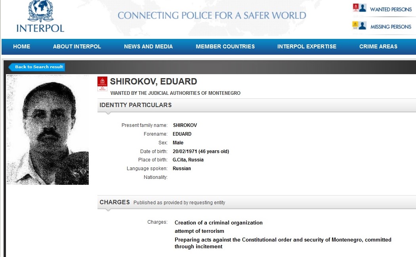
Task: Click the SHIROKOV, EDUARD heading
Action: click(153, 82)
